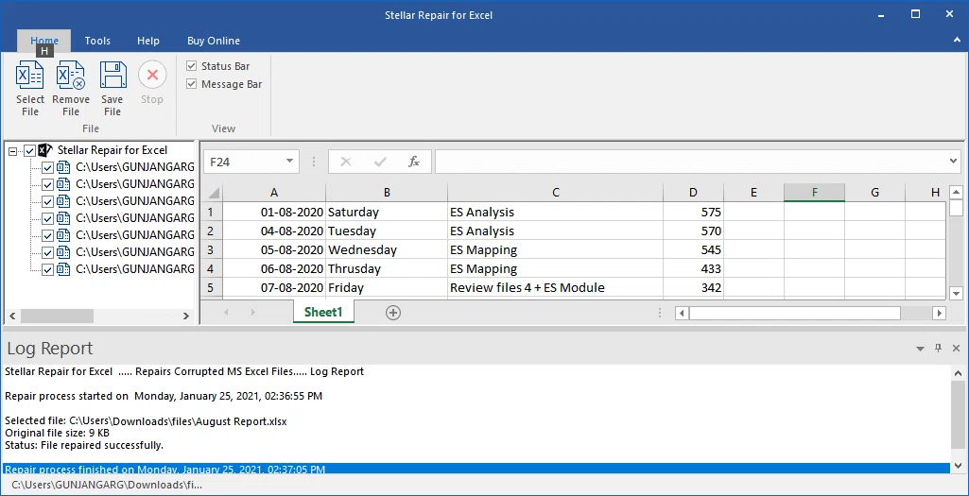Click the tree panel horizontal scrollbar thumb
The image size is (969, 496).
click(x=57, y=316)
